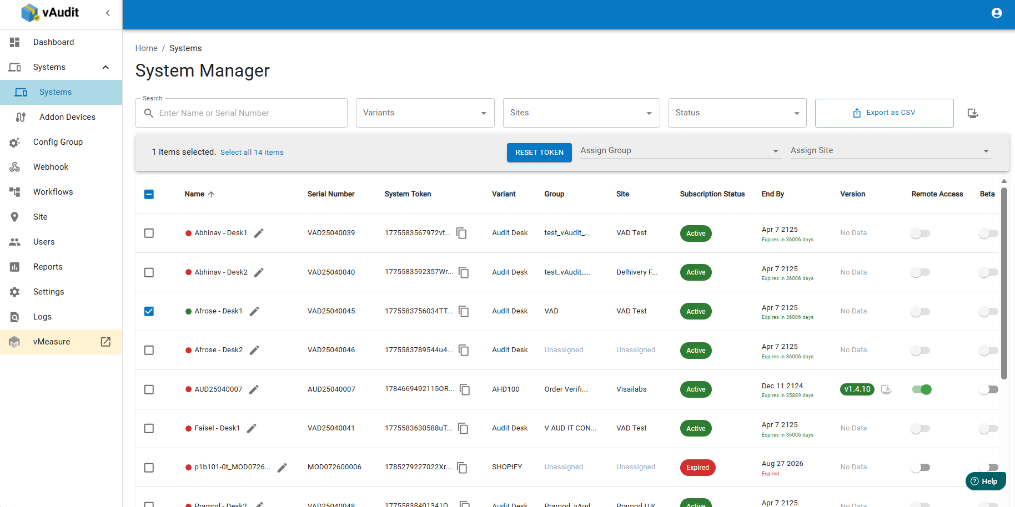Edit the name of Faisel - Desk1
Image resolution: width=1015 pixels, height=507 pixels.
pos(252,428)
